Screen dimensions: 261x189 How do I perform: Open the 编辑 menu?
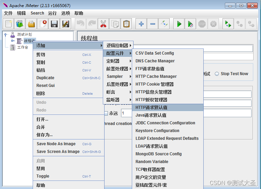tap(21, 13)
